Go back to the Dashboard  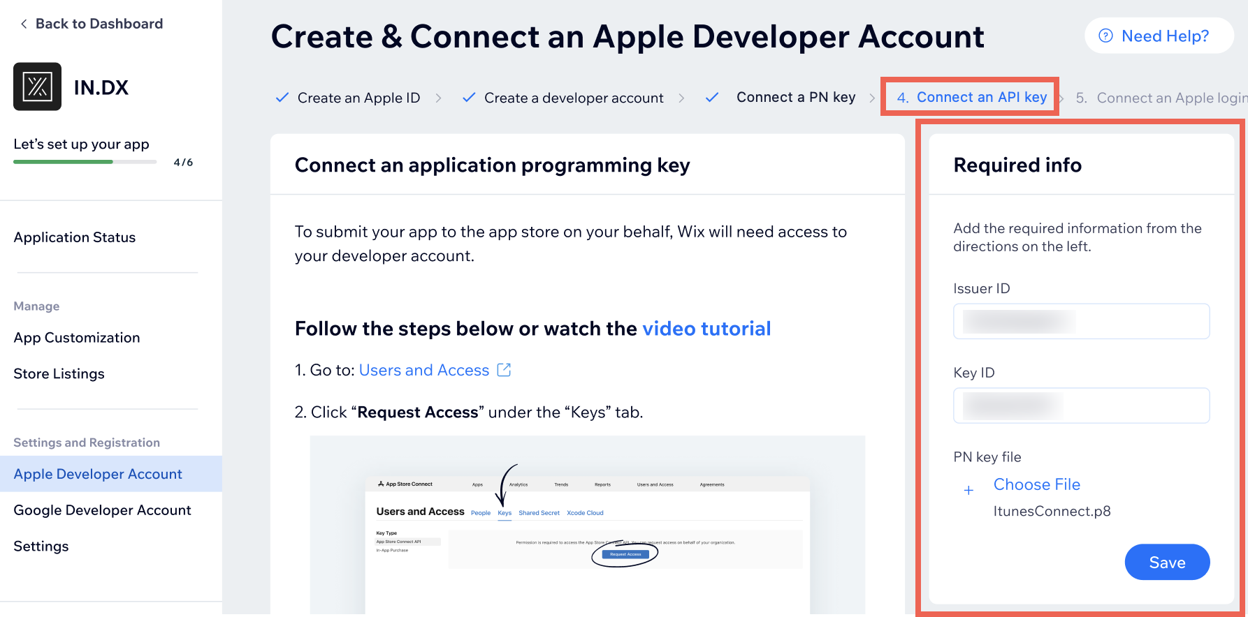(99, 24)
